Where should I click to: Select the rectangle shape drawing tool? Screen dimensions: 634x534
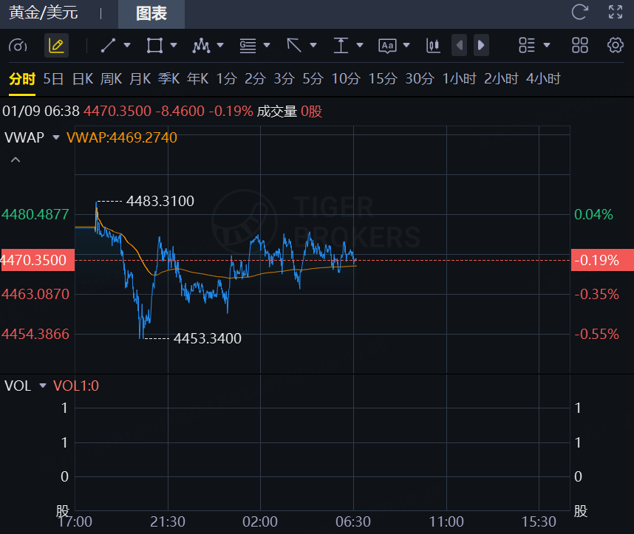click(x=154, y=46)
